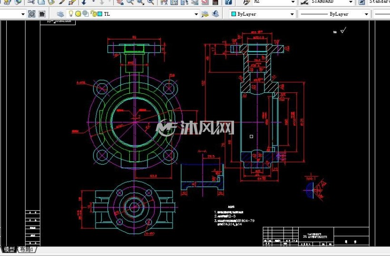Click the Copy icon in toolbar
This screenshot has width=390, height=256.
(41, 2)
